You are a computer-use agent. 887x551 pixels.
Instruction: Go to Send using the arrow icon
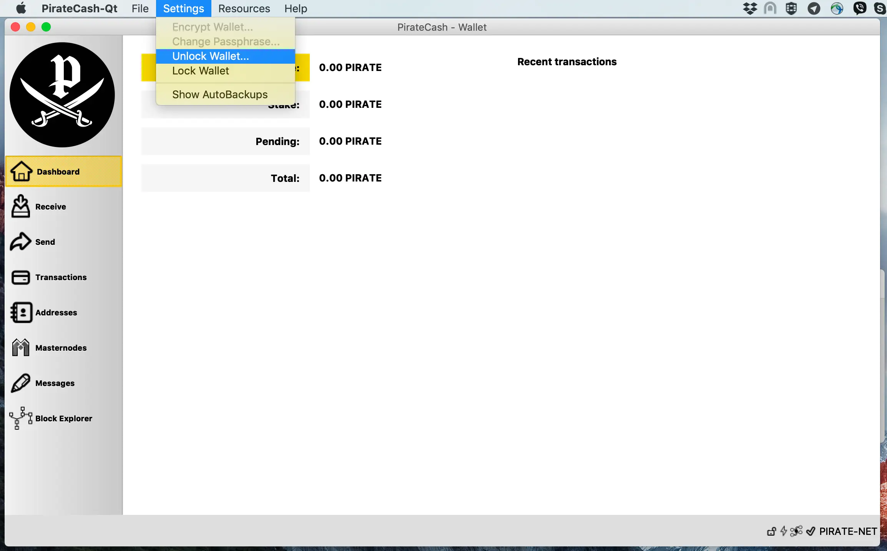click(20, 242)
